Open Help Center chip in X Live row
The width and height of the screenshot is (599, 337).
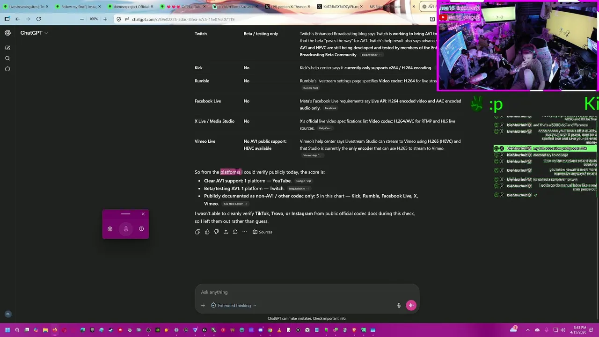[325, 128]
